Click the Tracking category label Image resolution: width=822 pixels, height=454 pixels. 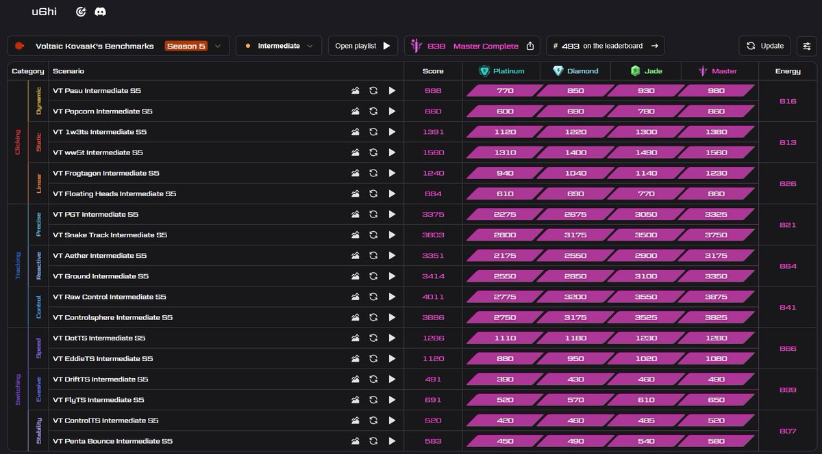[x=18, y=266]
